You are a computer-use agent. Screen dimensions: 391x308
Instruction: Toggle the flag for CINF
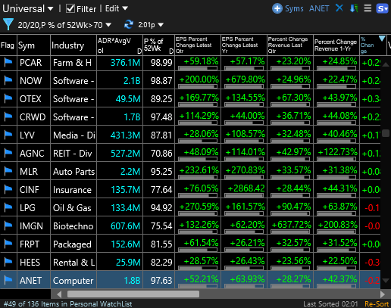(8, 189)
